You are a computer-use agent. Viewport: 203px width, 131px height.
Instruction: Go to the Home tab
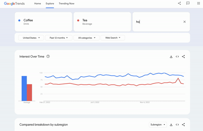tap(38, 4)
